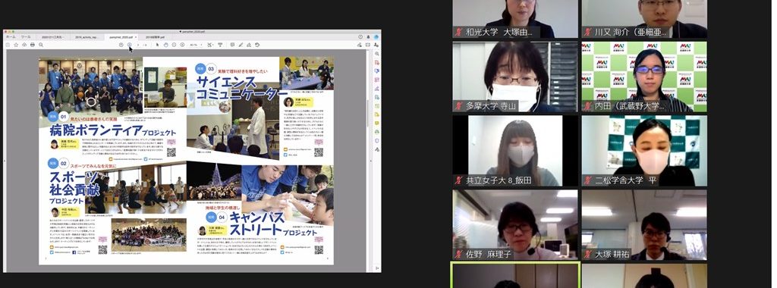This screenshot has height=288, width=777.
Task: Select the 多摩大学 寺山 video tile
Action: [x=515, y=77]
